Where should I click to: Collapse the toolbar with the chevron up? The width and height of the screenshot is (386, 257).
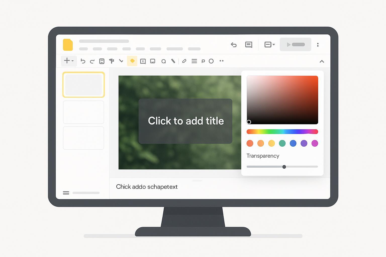[x=322, y=61]
